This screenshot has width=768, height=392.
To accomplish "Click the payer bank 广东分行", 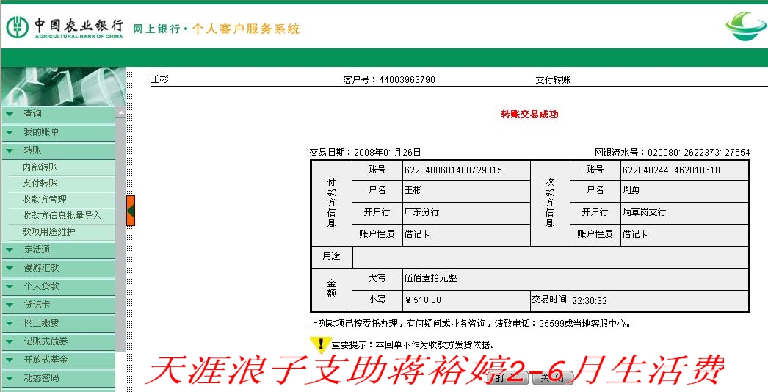I will (421, 212).
